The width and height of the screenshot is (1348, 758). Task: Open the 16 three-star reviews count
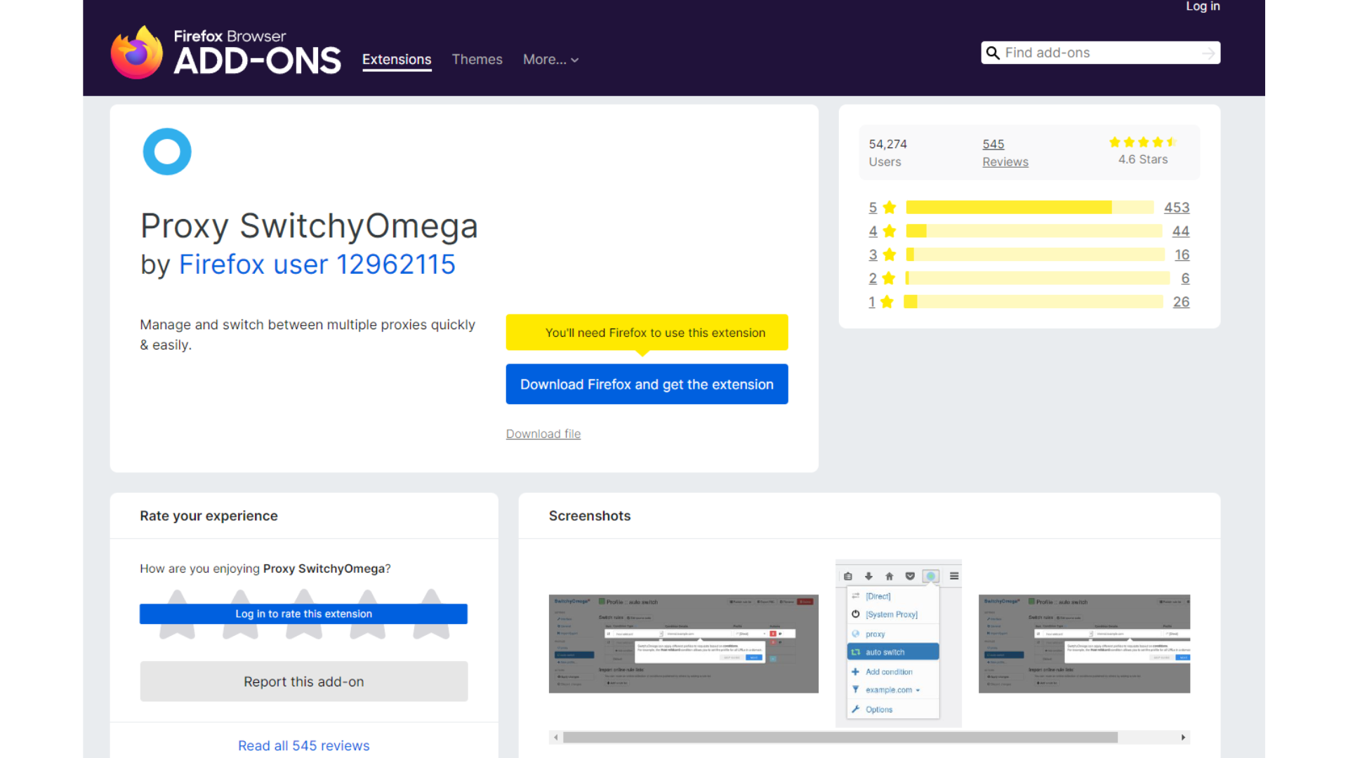tap(1182, 255)
